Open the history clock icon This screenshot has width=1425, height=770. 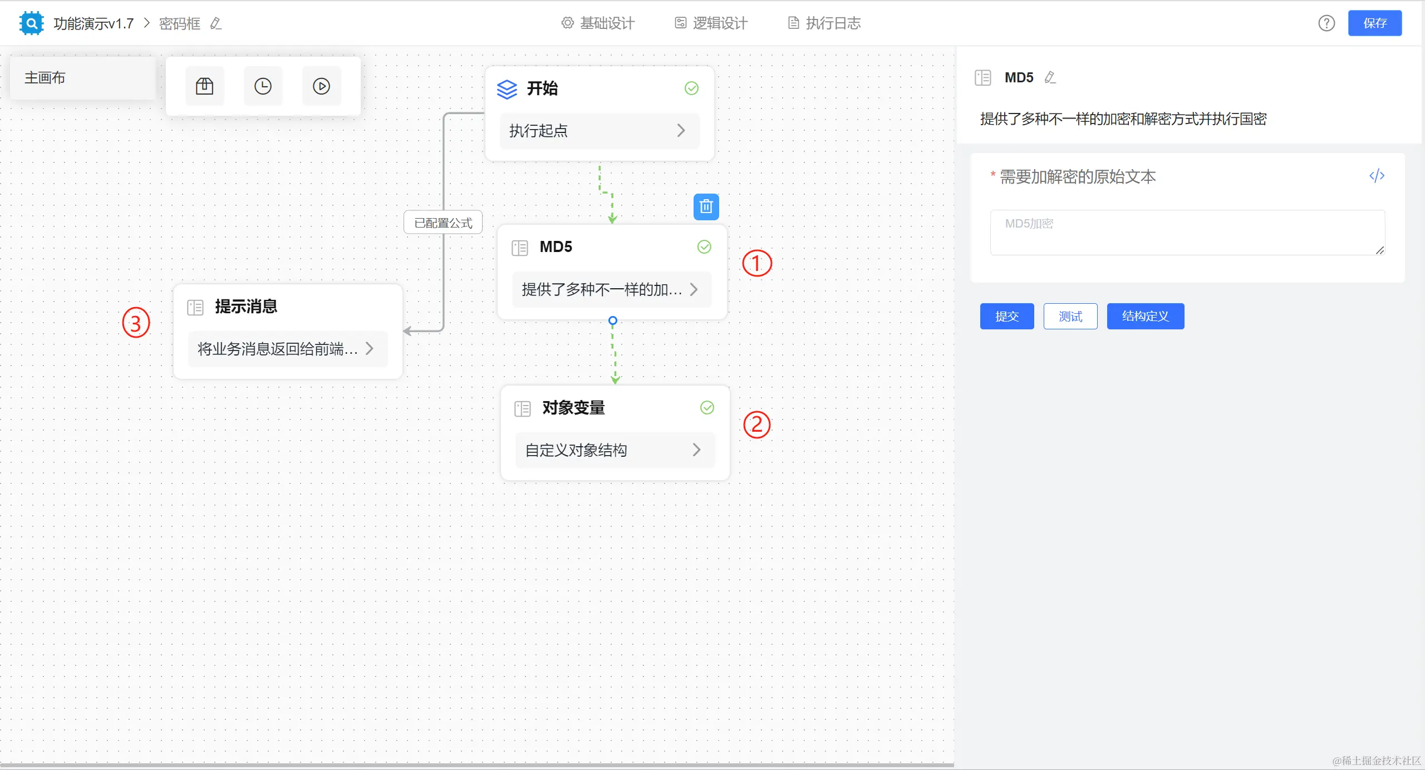[263, 86]
